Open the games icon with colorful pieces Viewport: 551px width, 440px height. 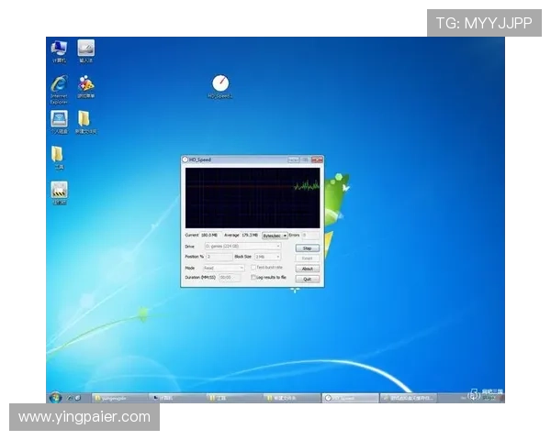click(x=85, y=85)
